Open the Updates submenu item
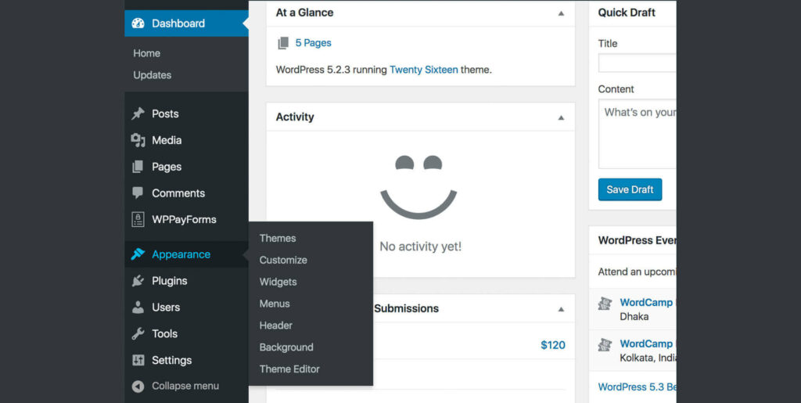The width and height of the screenshot is (801, 403). pyautogui.click(x=153, y=75)
